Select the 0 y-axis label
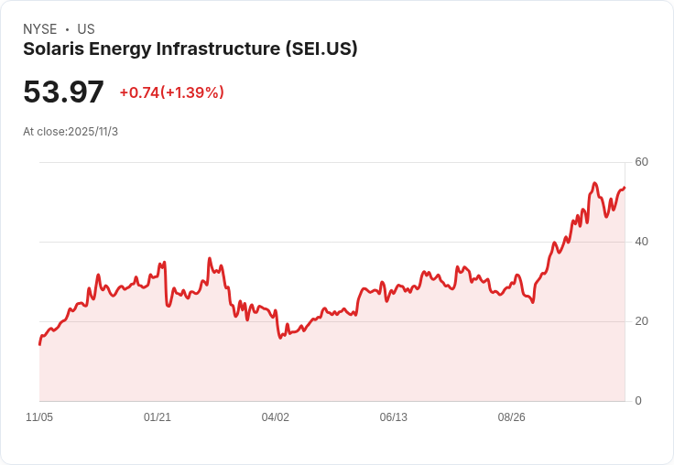Viewport: 674px width, 465px height. (x=638, y=401)
